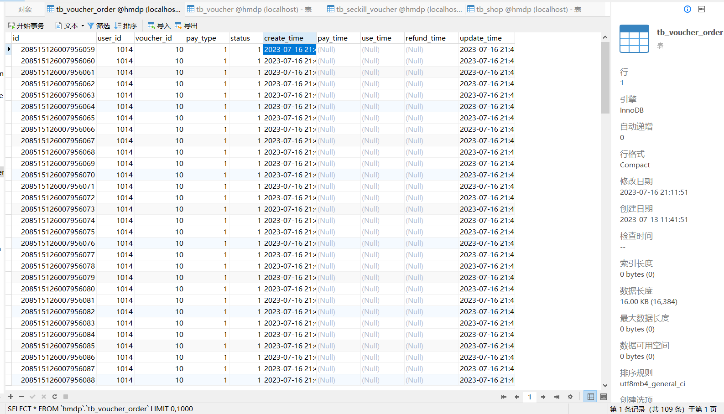This screenshot has width=724, height=414.
Task: Switch to the tb_voucher_order @hmdp tab
Action: pos(114,9)
